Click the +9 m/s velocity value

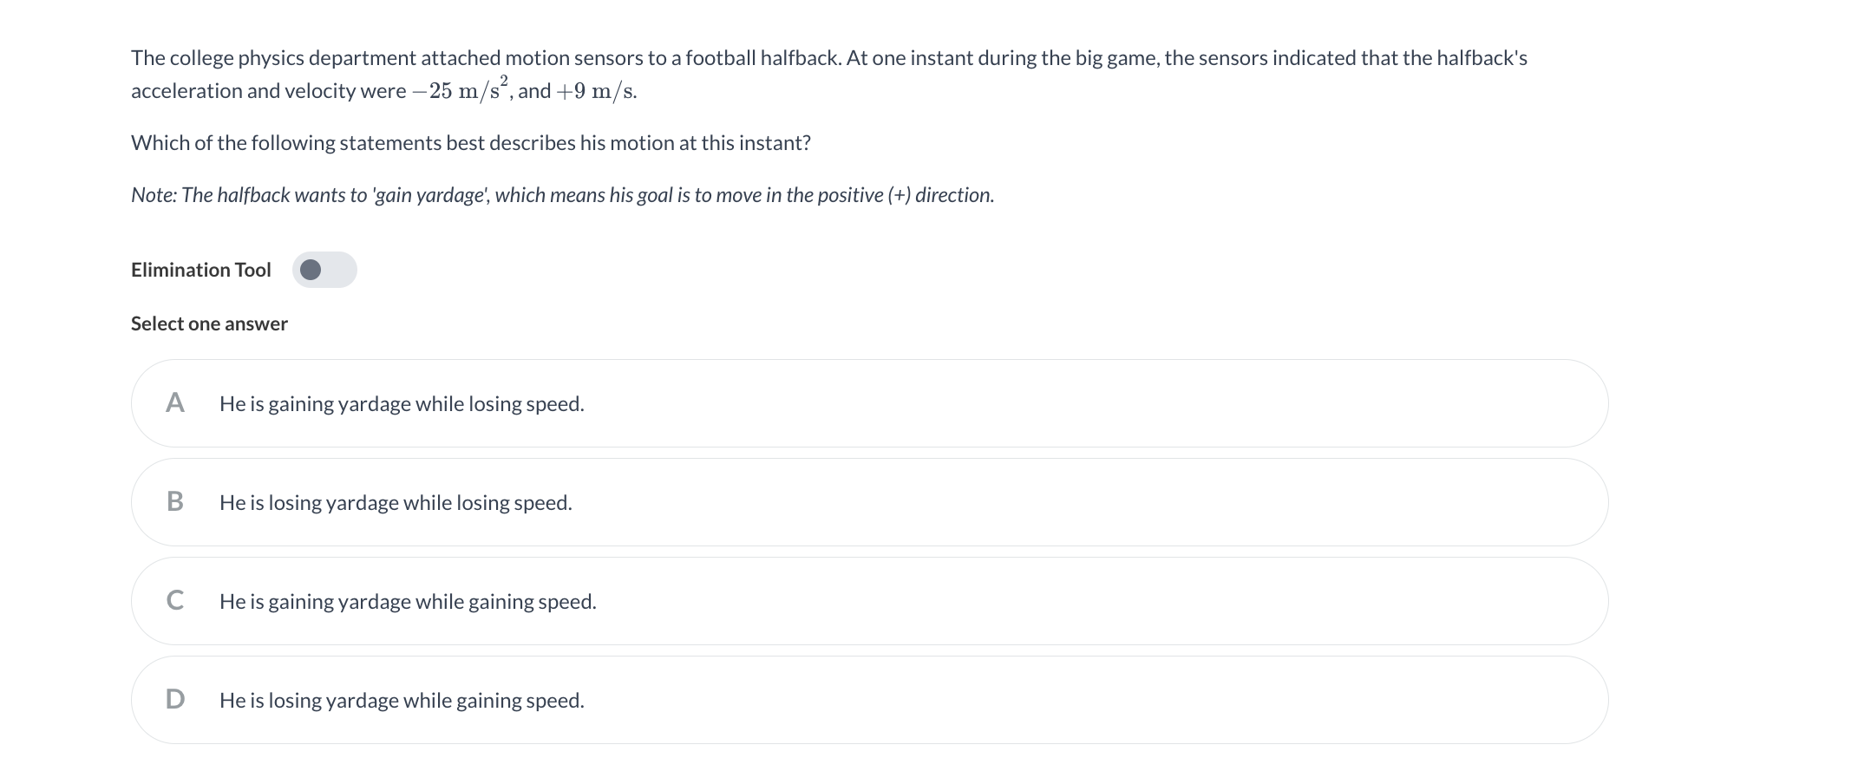point(597,91)
